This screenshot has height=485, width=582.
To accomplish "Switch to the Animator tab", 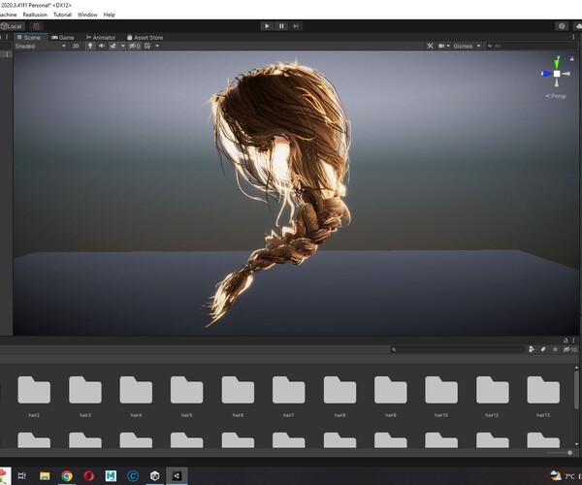I will point(101,38).
